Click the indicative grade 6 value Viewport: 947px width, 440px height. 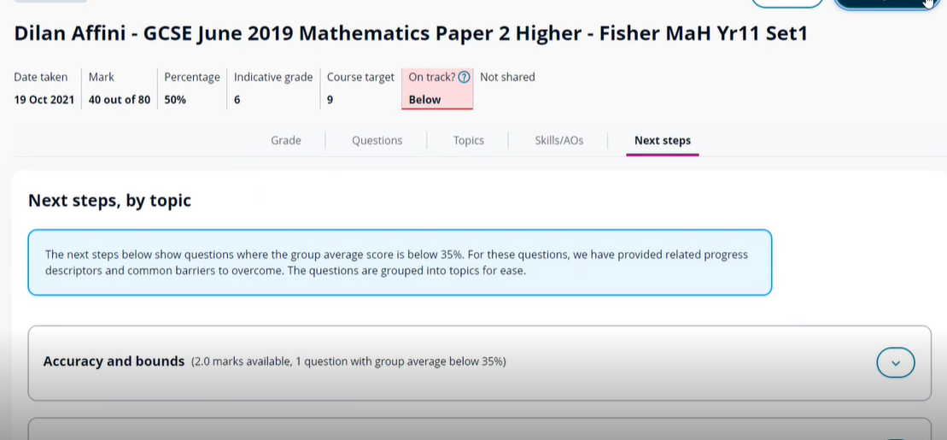pyautogui.click(x=237, y=99)
